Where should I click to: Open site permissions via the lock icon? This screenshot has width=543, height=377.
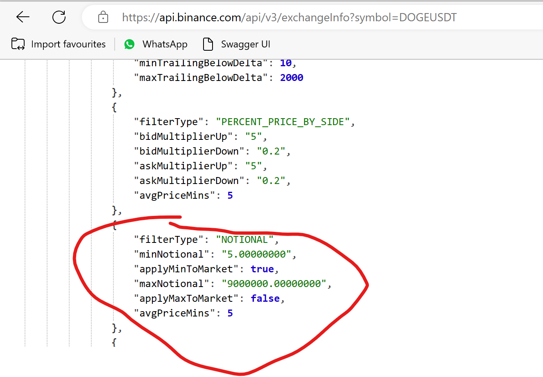[103, 17]
